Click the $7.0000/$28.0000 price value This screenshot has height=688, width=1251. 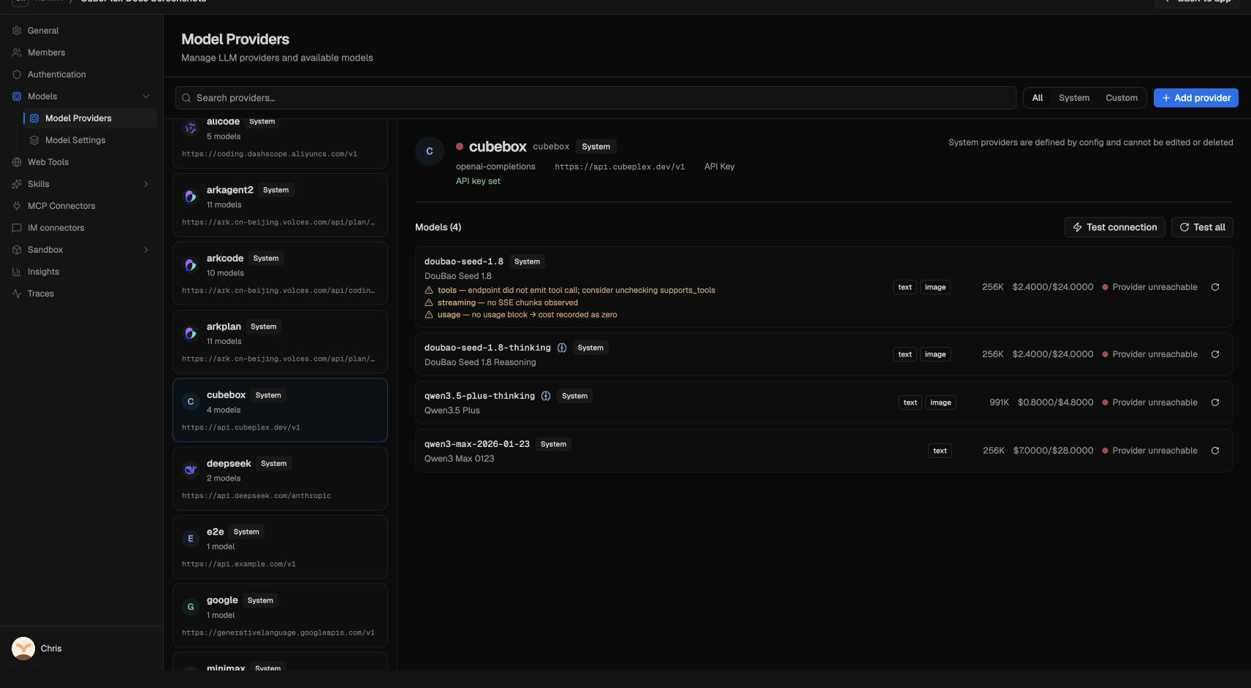click(1053, 451)
